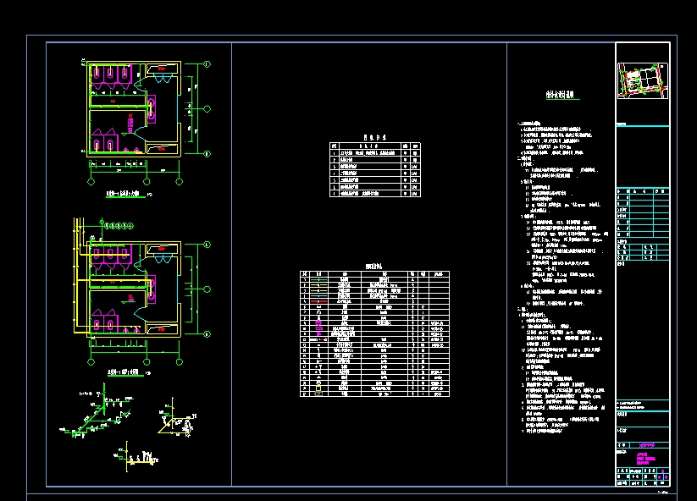Screen dimensions: 697x501
Task: Select the row of riser bubbles above lower plan
Action: 119,226
